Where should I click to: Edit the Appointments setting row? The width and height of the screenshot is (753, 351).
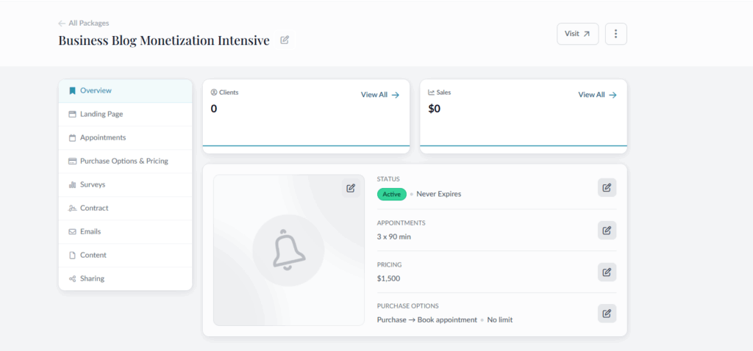607,231
